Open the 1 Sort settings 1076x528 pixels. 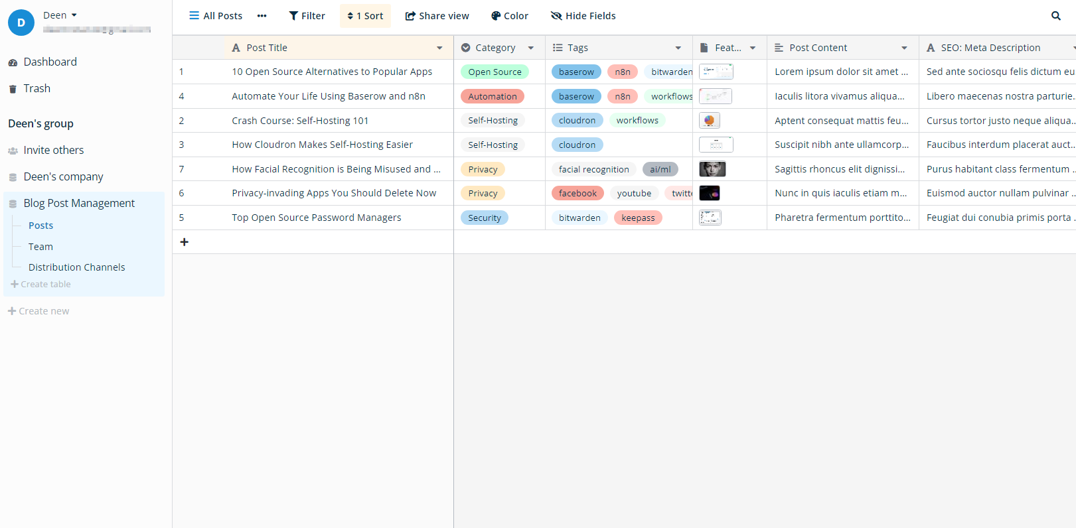pos(365,16)
